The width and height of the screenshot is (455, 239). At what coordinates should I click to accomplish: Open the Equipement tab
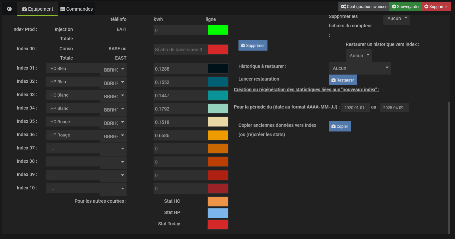[37, 9]
